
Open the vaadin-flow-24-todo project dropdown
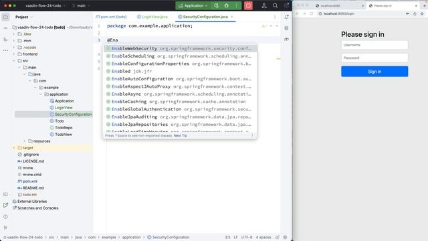pyautogui.click(x=45, y=5)
